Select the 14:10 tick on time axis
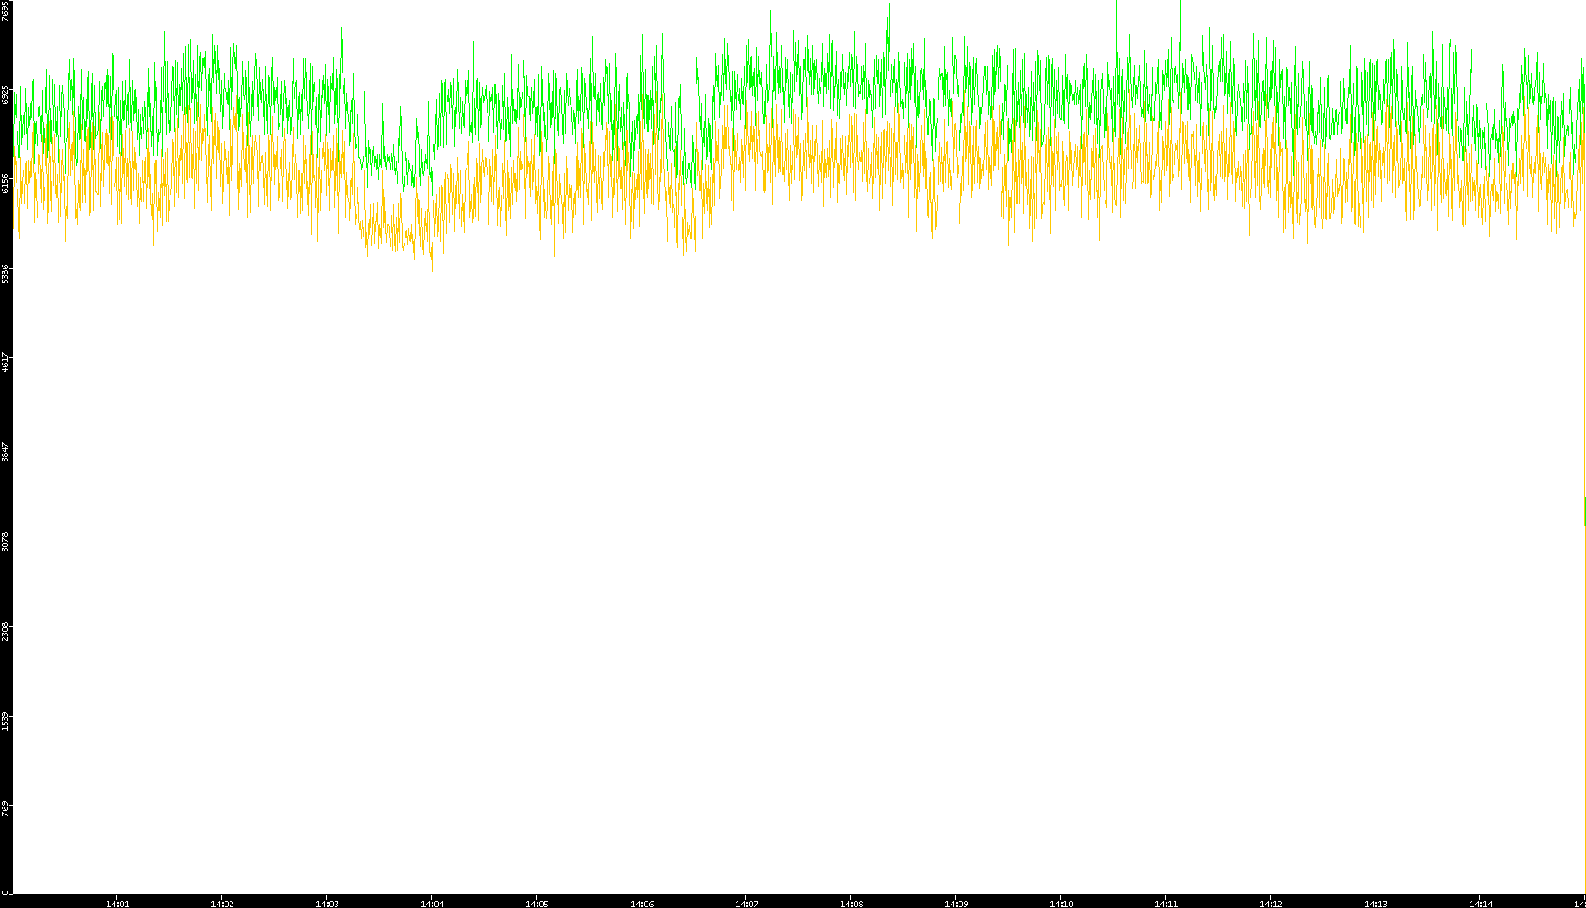 1061,904
